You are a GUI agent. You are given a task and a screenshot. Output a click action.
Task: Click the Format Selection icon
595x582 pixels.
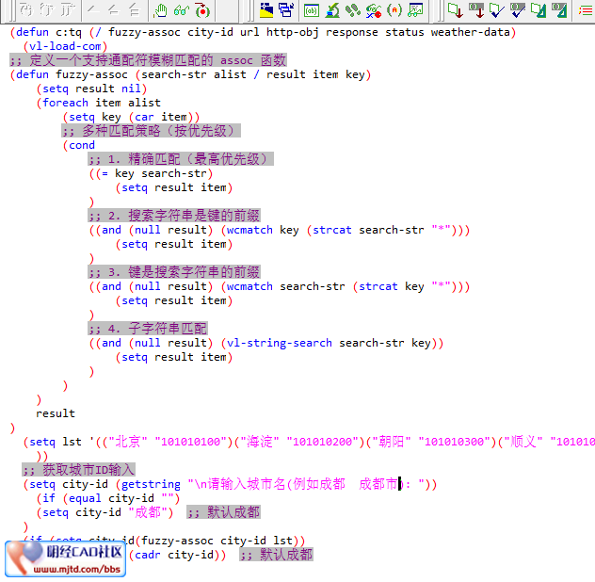click(559, 10)
